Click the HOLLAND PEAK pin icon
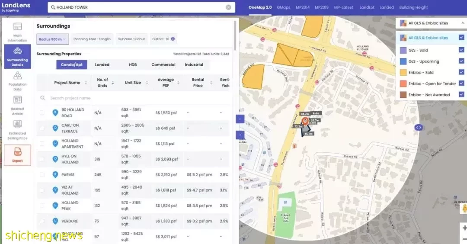The height and width of the screenshot is (244, 467). (55, 205)
